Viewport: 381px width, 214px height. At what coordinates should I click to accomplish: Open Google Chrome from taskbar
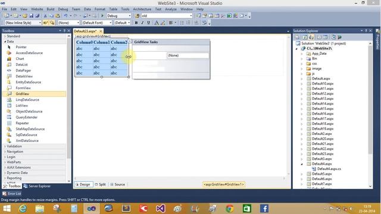point(230,209)
